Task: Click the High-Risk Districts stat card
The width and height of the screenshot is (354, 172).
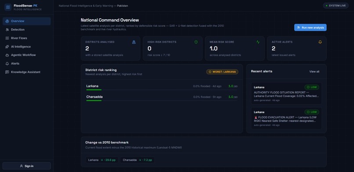Action: (x=173, y=48)
